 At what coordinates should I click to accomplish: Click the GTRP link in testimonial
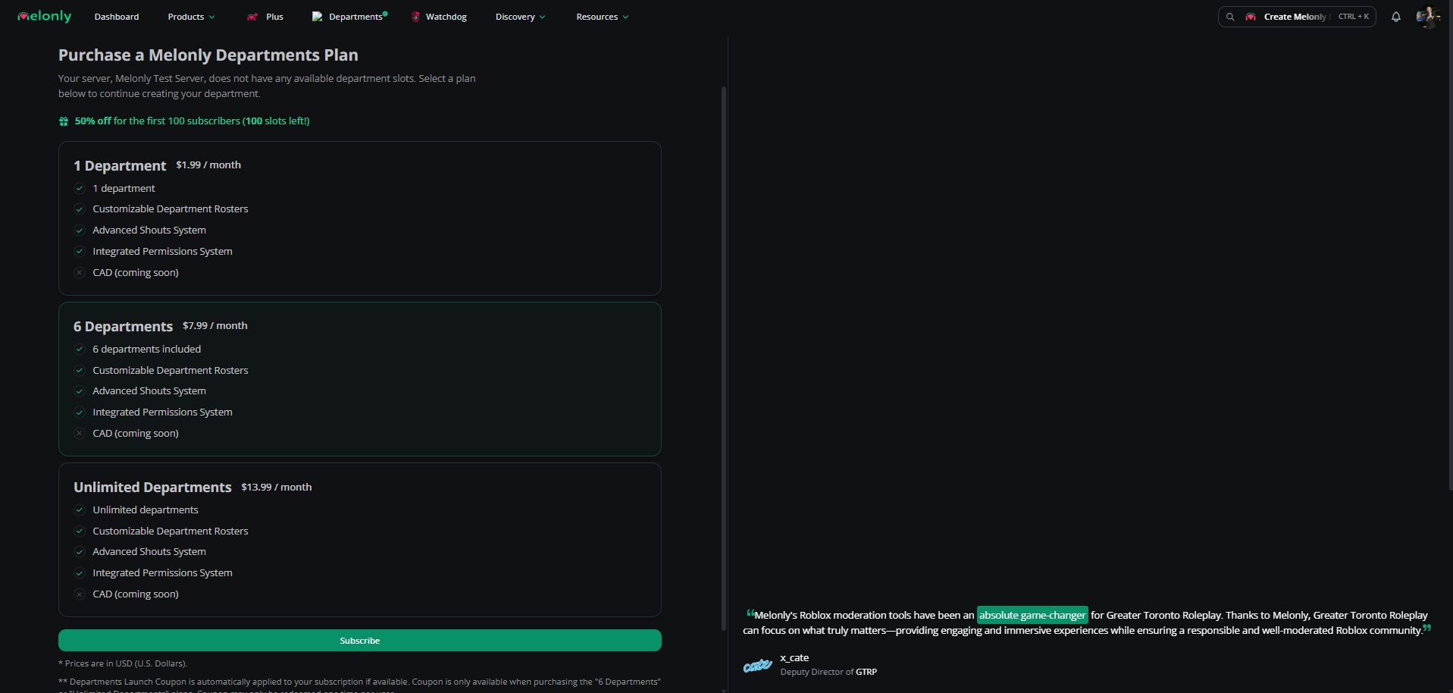pyautogui.click(x=866, y=672)
